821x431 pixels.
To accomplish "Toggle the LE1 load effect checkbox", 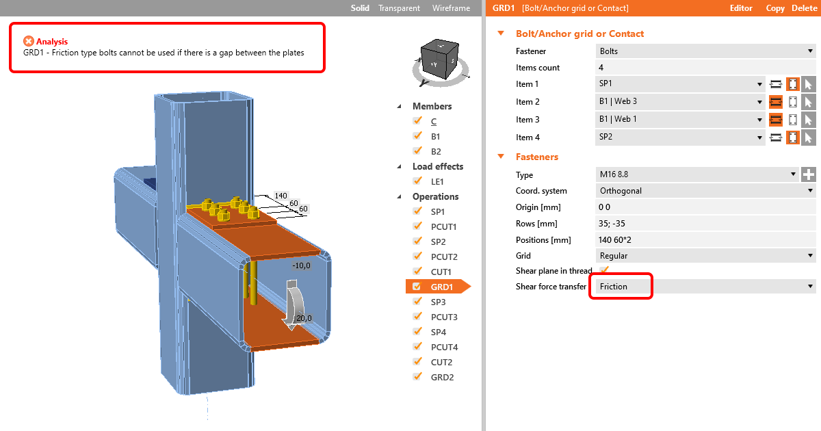I will [417, 181].
